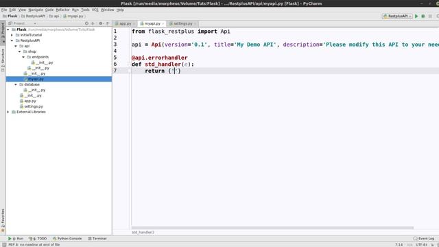Open the Run menu

75,10
